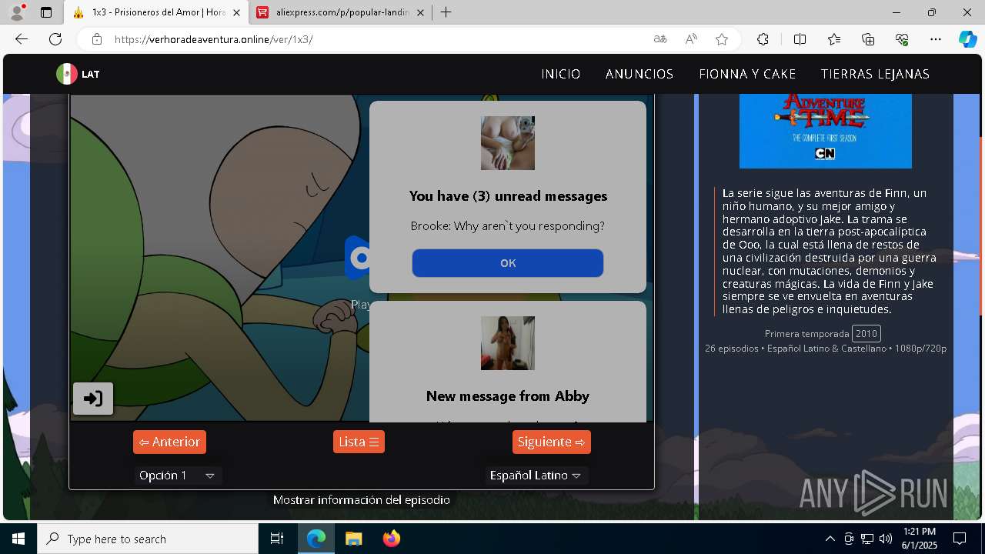
Task: Open Settings and more menu
Action: pyautogui.click(x=936, y=39)
